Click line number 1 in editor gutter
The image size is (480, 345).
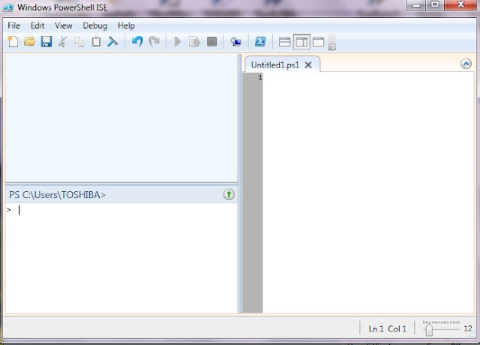(260, 77)
